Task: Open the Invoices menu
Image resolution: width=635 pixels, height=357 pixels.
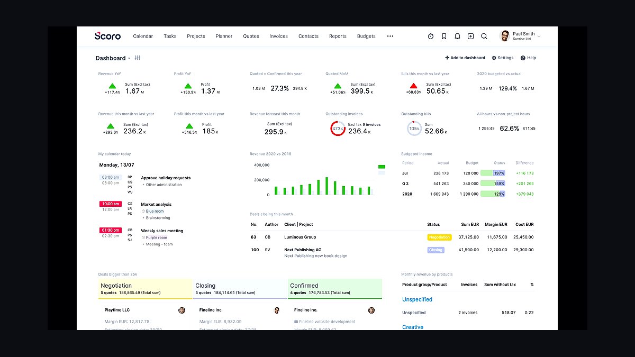Action: click(278, 36)
